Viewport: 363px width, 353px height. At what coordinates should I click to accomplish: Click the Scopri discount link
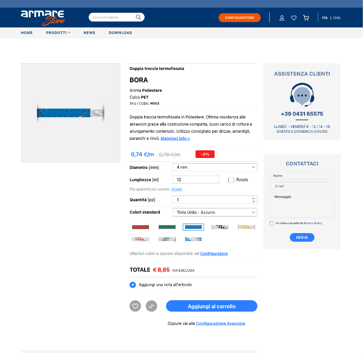(x=177, y=189)
